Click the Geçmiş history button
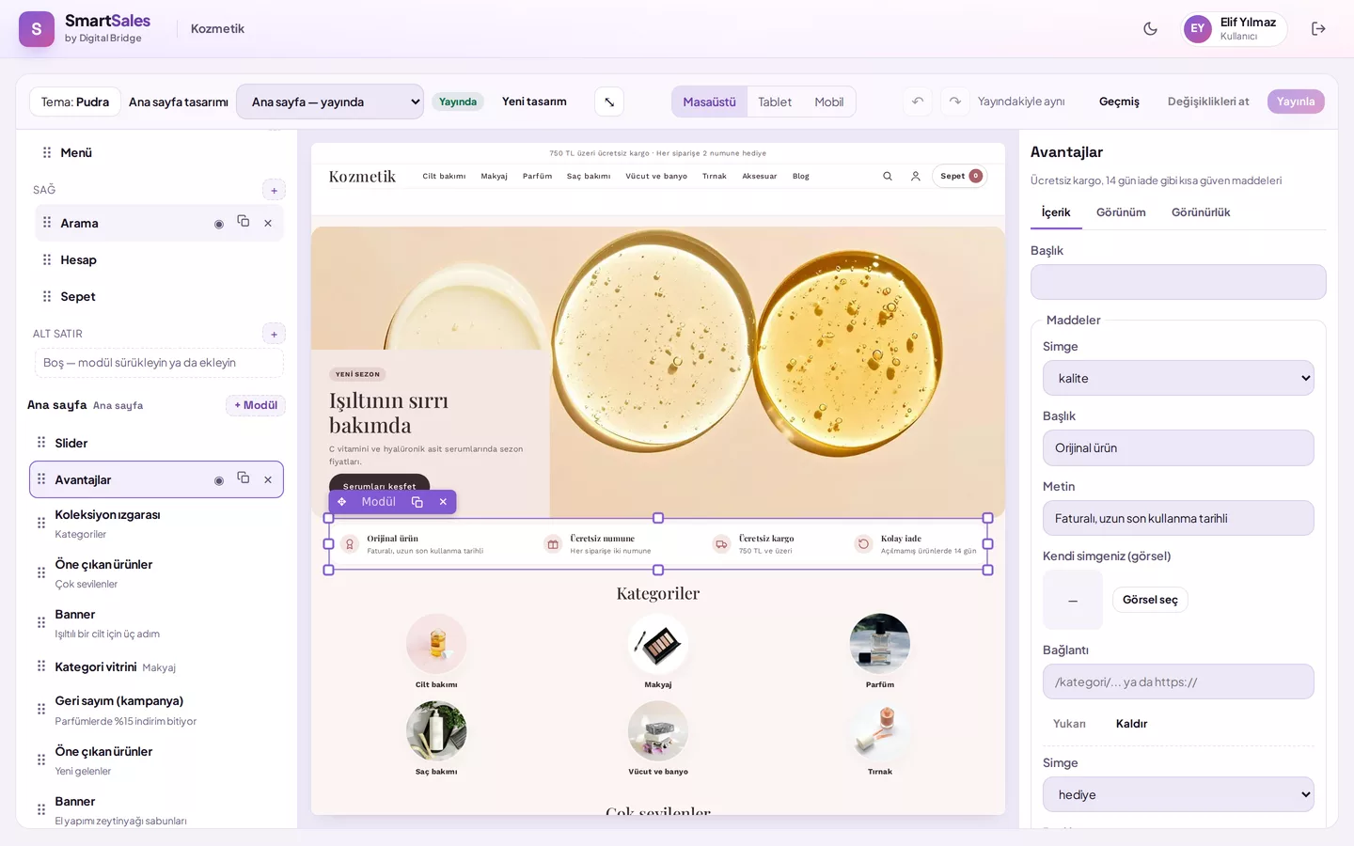The image size is (1354, 846). pos(1119,102)
